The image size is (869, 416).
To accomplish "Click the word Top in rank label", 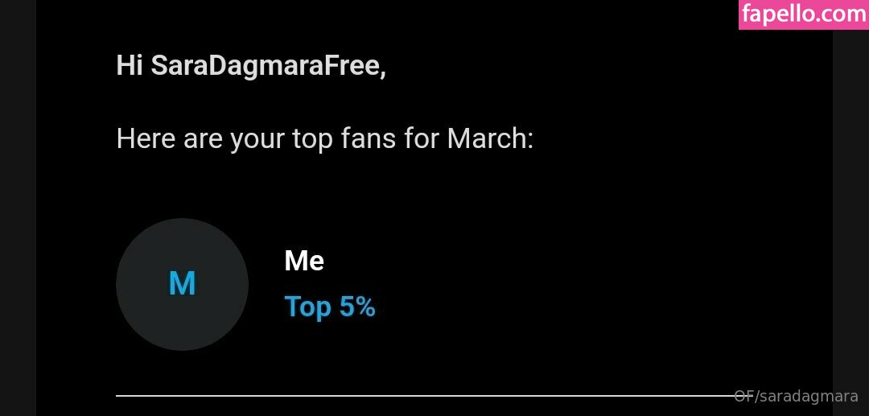I will 307,307.
